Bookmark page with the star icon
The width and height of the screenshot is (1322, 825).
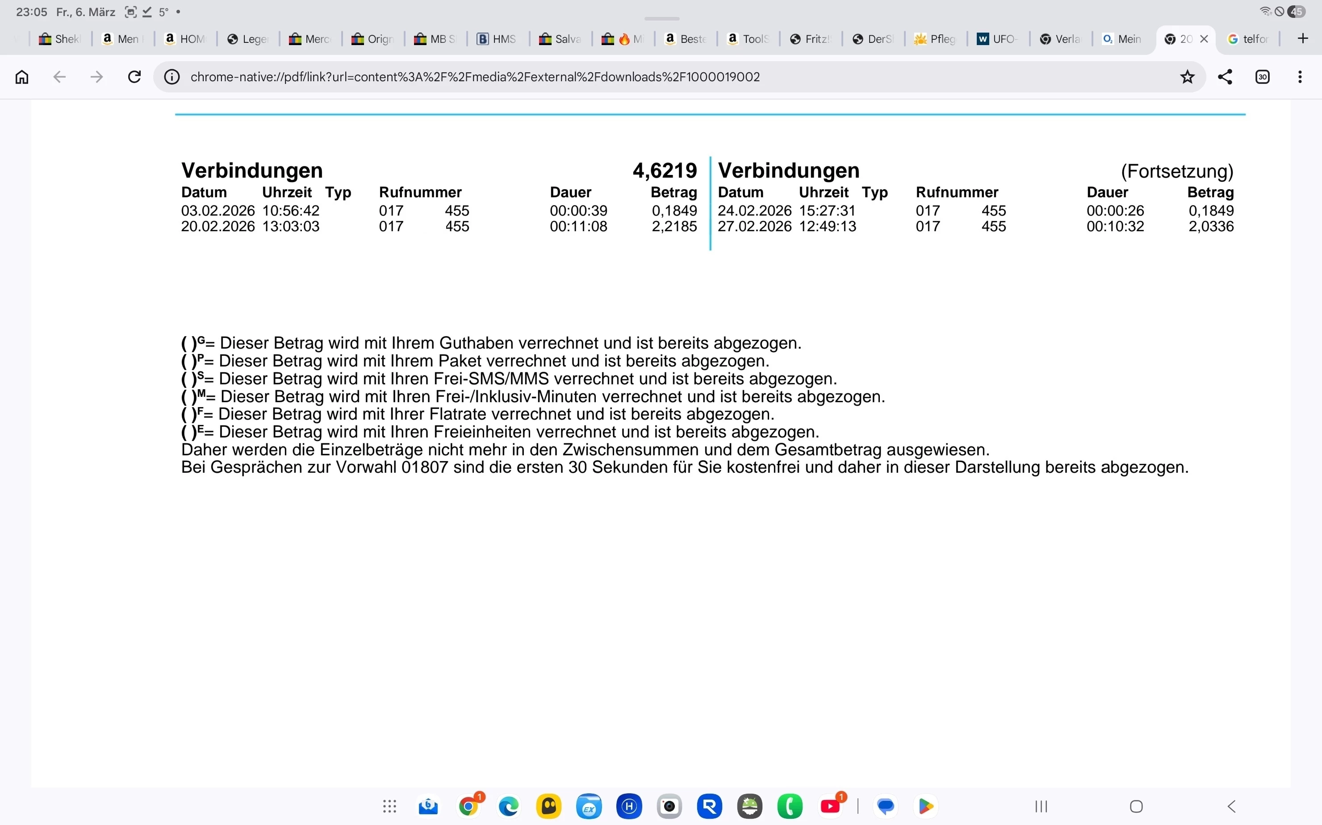(1187, 77)
